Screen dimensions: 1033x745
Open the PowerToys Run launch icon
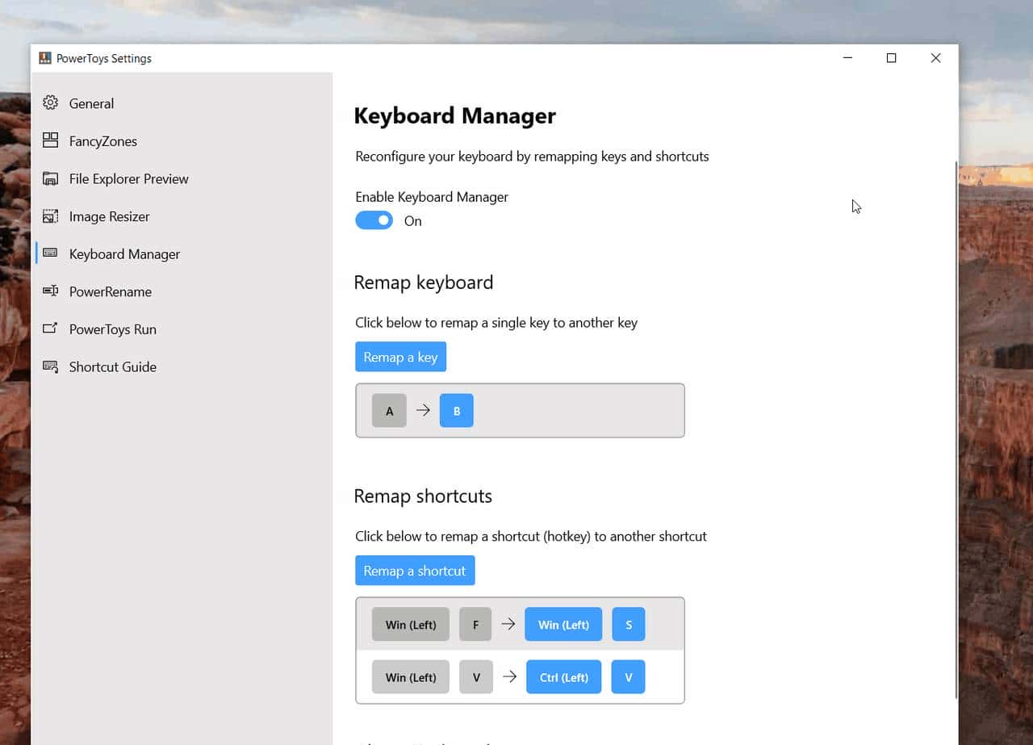50,329
